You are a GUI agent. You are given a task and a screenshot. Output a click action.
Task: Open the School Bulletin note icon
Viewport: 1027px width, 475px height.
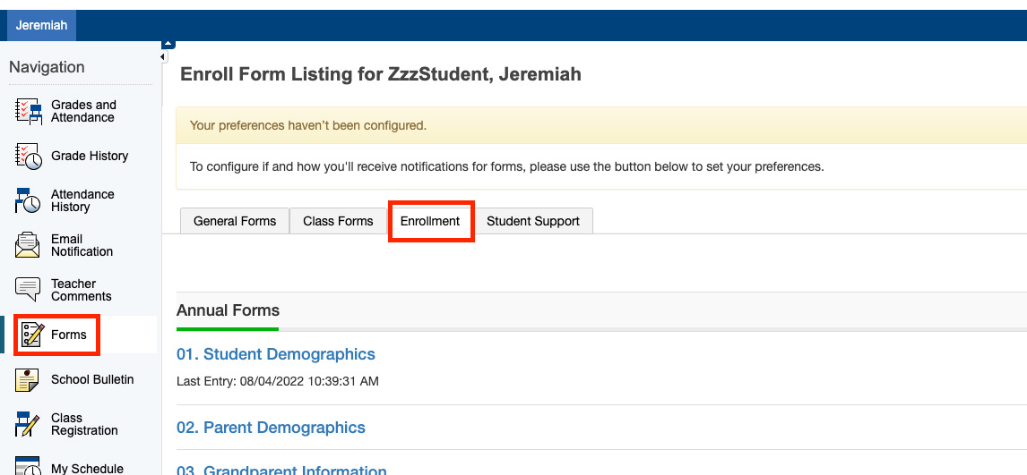[28, 379]
